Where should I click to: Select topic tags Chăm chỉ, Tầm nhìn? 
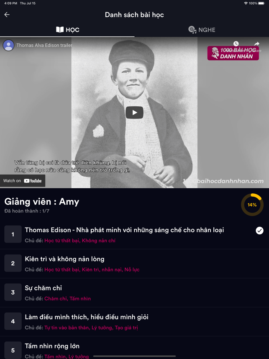pyautogui.click(x=67, y=299)
